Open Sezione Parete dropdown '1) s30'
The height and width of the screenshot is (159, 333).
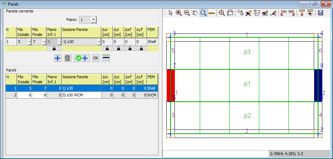99,42
